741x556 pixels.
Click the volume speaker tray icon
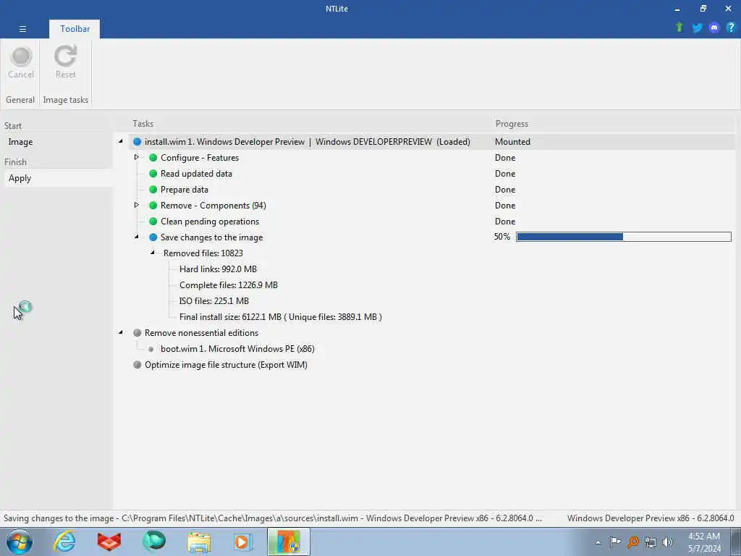[667, 542]
